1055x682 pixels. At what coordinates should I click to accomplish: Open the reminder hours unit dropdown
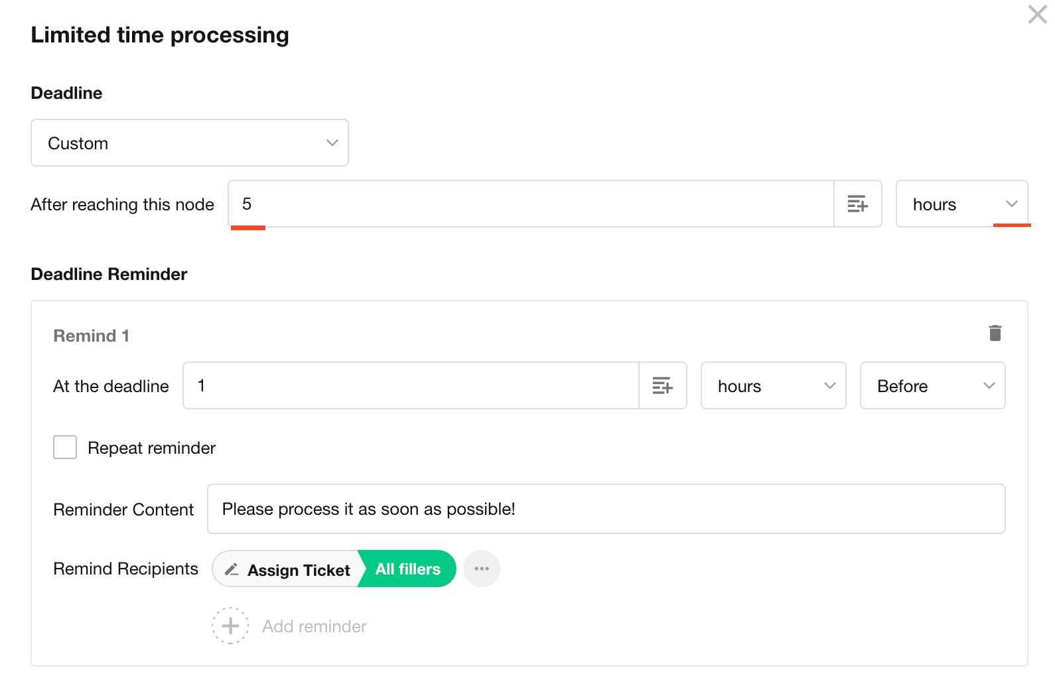click(x=773, y=385)
